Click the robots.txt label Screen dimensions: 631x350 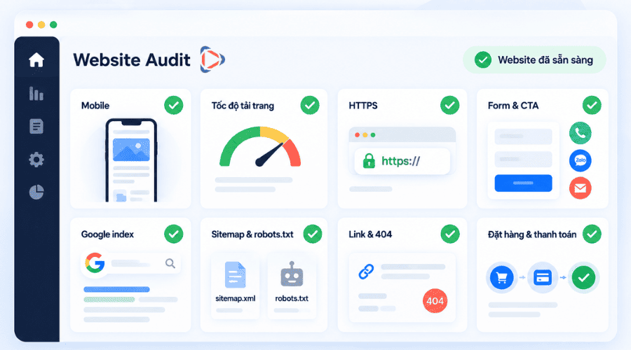[x=292, y=299]
